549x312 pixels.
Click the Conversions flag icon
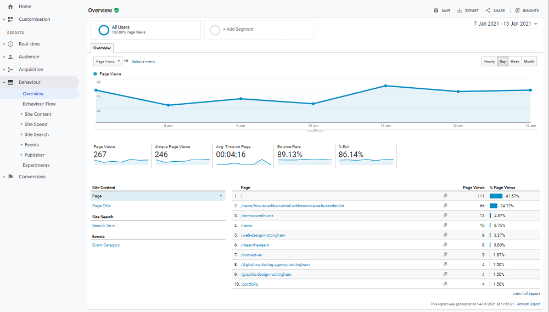(10, 177)
